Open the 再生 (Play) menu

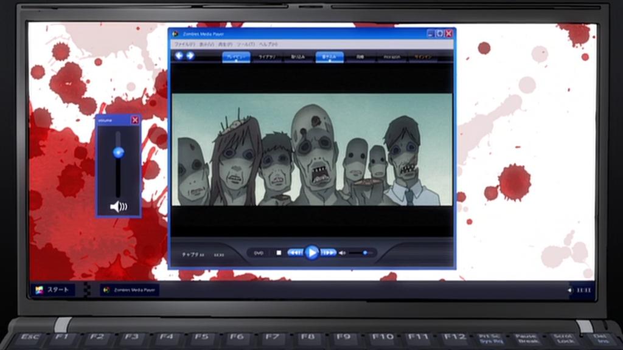225,44
